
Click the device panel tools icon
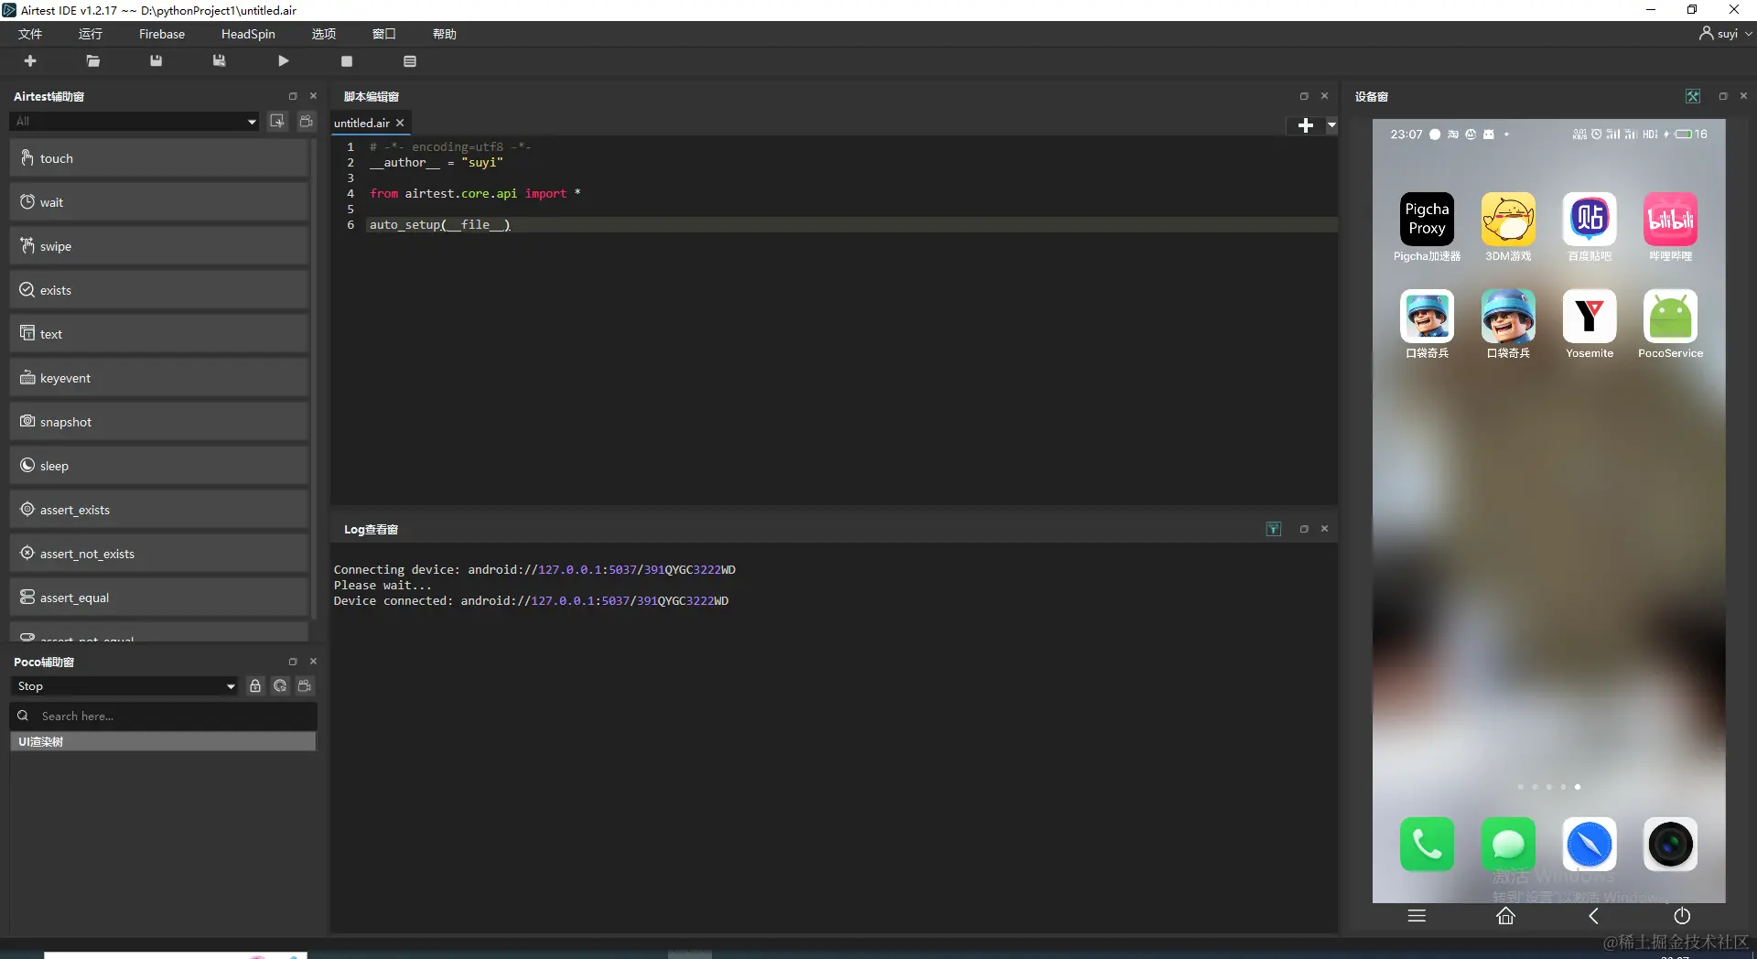pos(1693,96)
